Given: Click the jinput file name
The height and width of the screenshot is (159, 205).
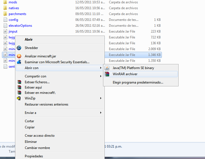Looking at the screenshot, I should 13,31.
